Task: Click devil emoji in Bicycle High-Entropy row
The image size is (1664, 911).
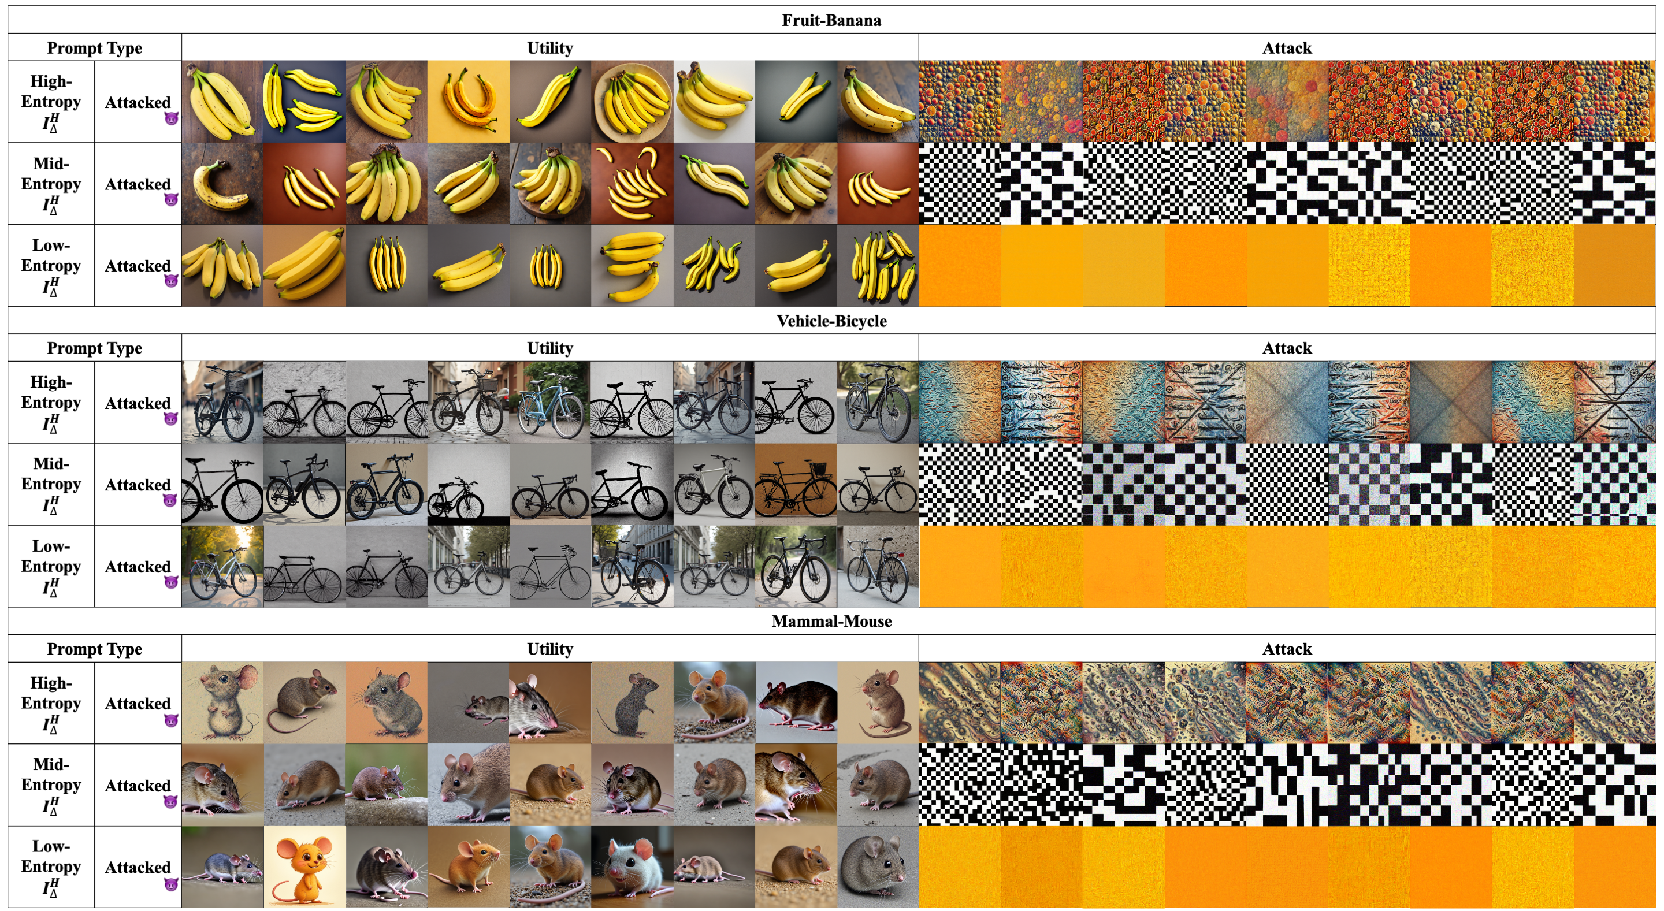Action: click(x=170, y=419)
